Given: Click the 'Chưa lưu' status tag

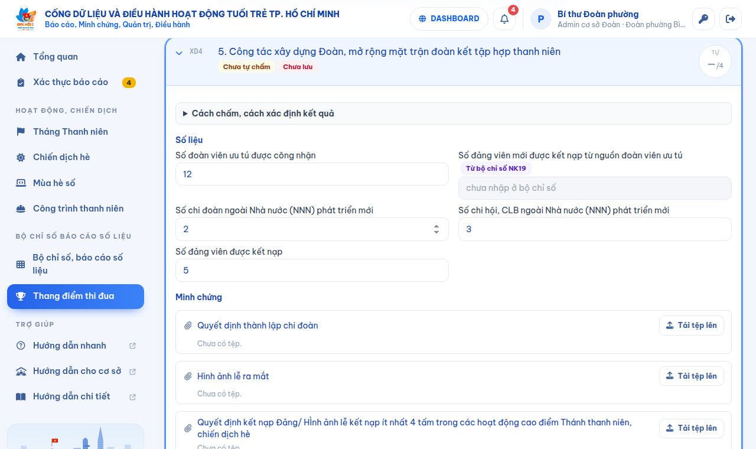Looking at the screenshot, I should click(298, 67).
